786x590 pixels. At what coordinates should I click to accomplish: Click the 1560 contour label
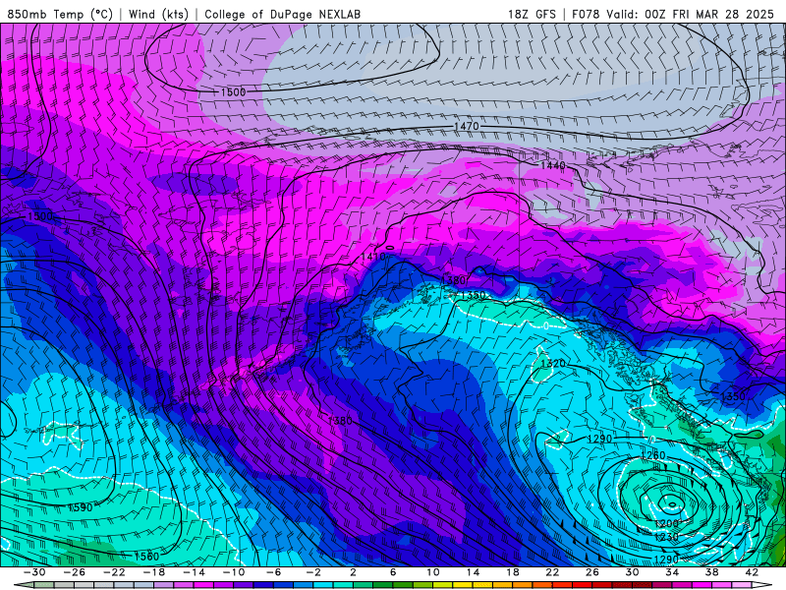[x=146, y=556]
